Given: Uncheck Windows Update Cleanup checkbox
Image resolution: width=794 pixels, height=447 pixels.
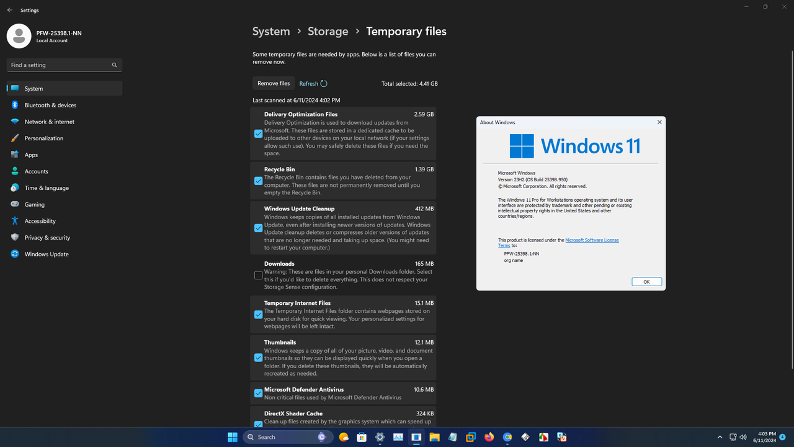Looking at the screenshot, I should [x=258, y=228].
